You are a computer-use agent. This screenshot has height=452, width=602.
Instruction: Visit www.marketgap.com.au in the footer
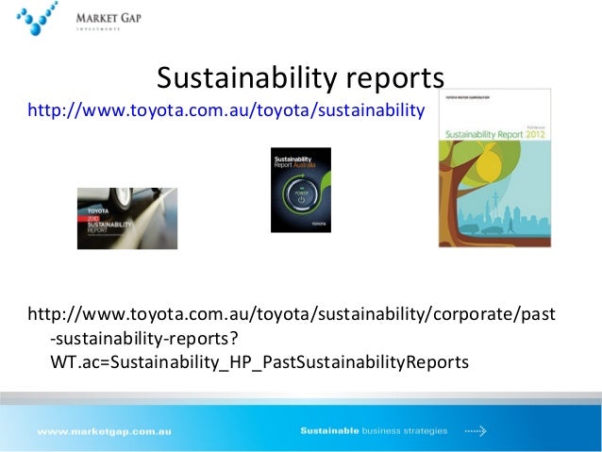tap(105, 431)
